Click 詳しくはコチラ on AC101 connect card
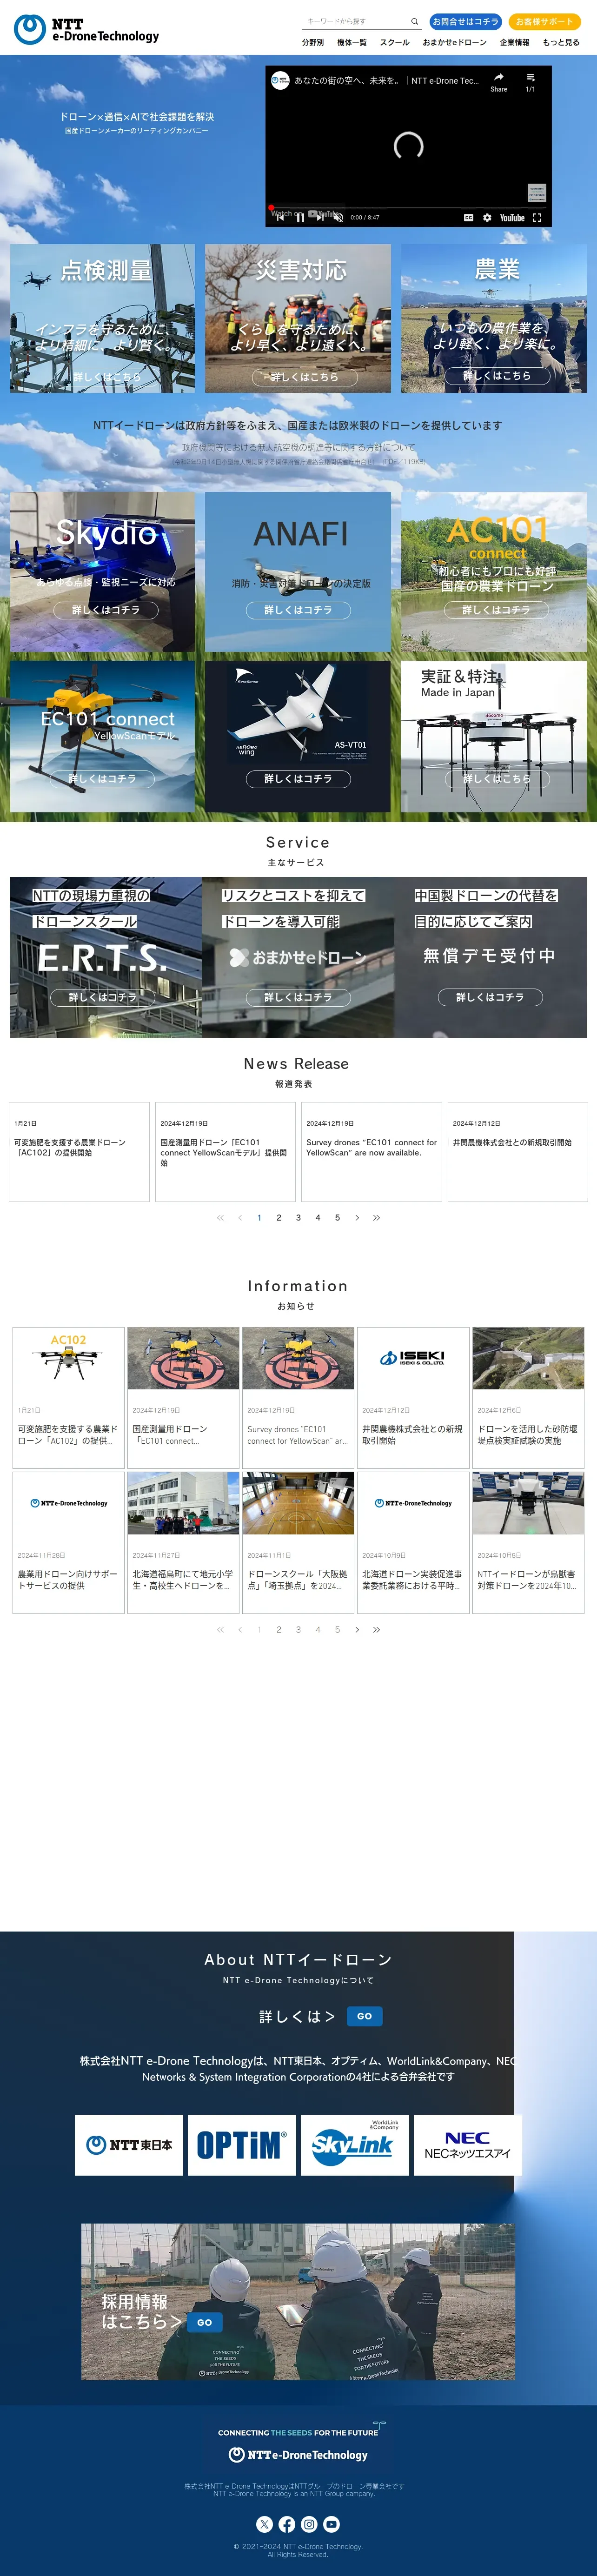Viewport: 597px width, 2576px height. (x=497, y=610)
